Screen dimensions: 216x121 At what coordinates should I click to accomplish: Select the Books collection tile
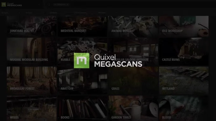tap(82, 108)
